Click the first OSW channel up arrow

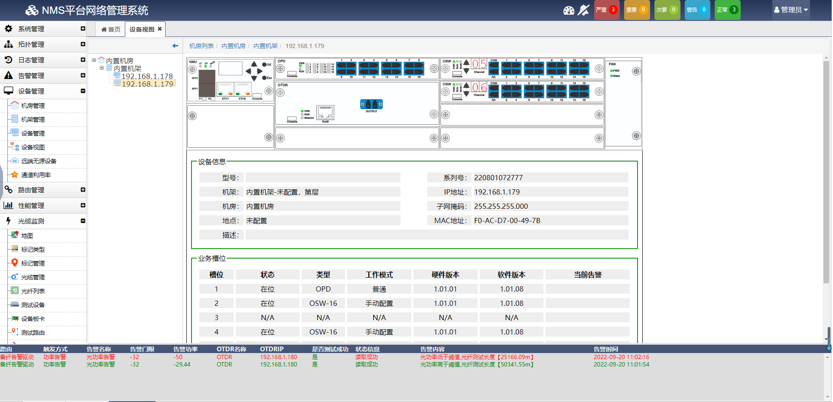pos(466,63)
